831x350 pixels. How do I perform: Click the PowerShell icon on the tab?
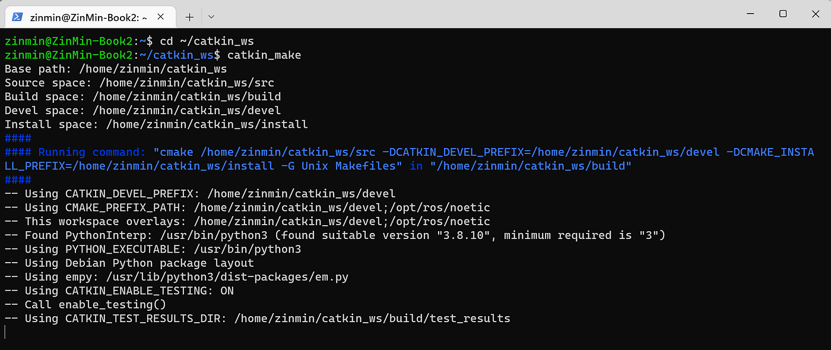[17, 17]
